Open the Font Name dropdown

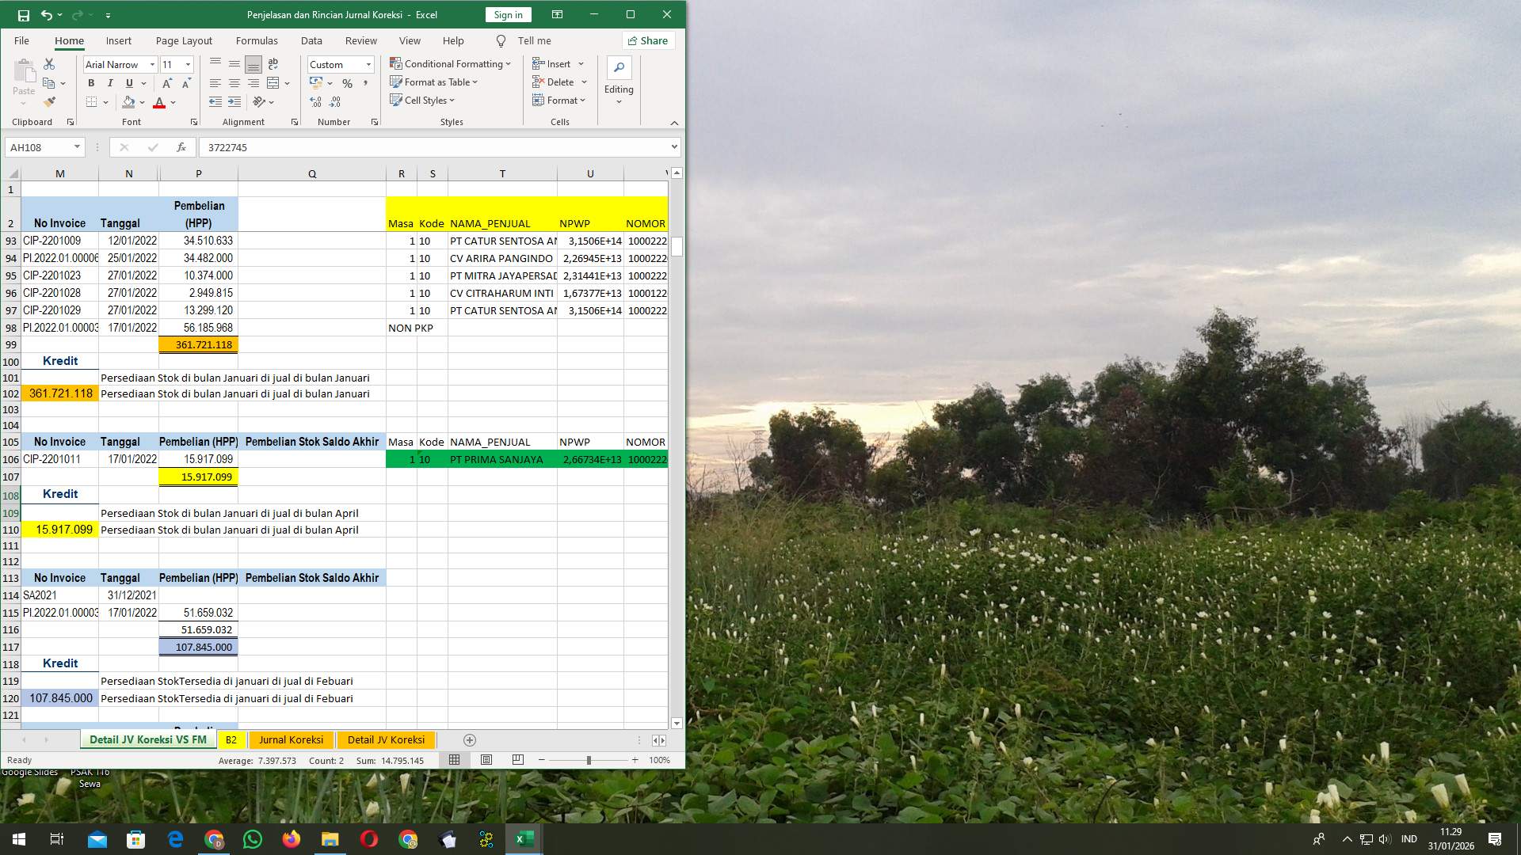[x=153, y=64]
